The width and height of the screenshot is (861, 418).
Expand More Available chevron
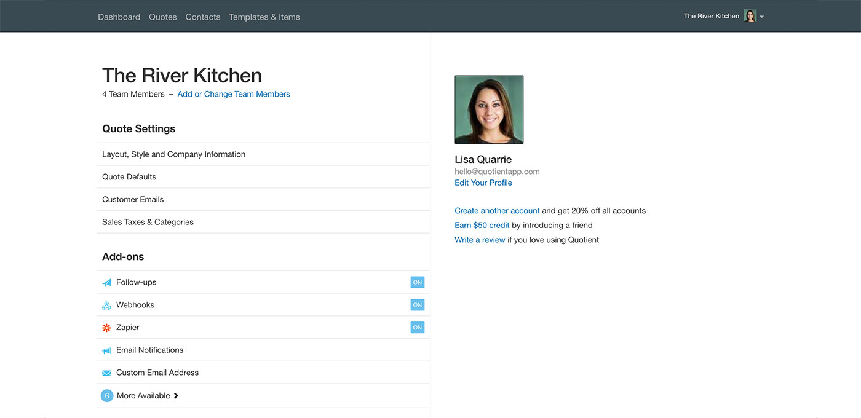176,396
